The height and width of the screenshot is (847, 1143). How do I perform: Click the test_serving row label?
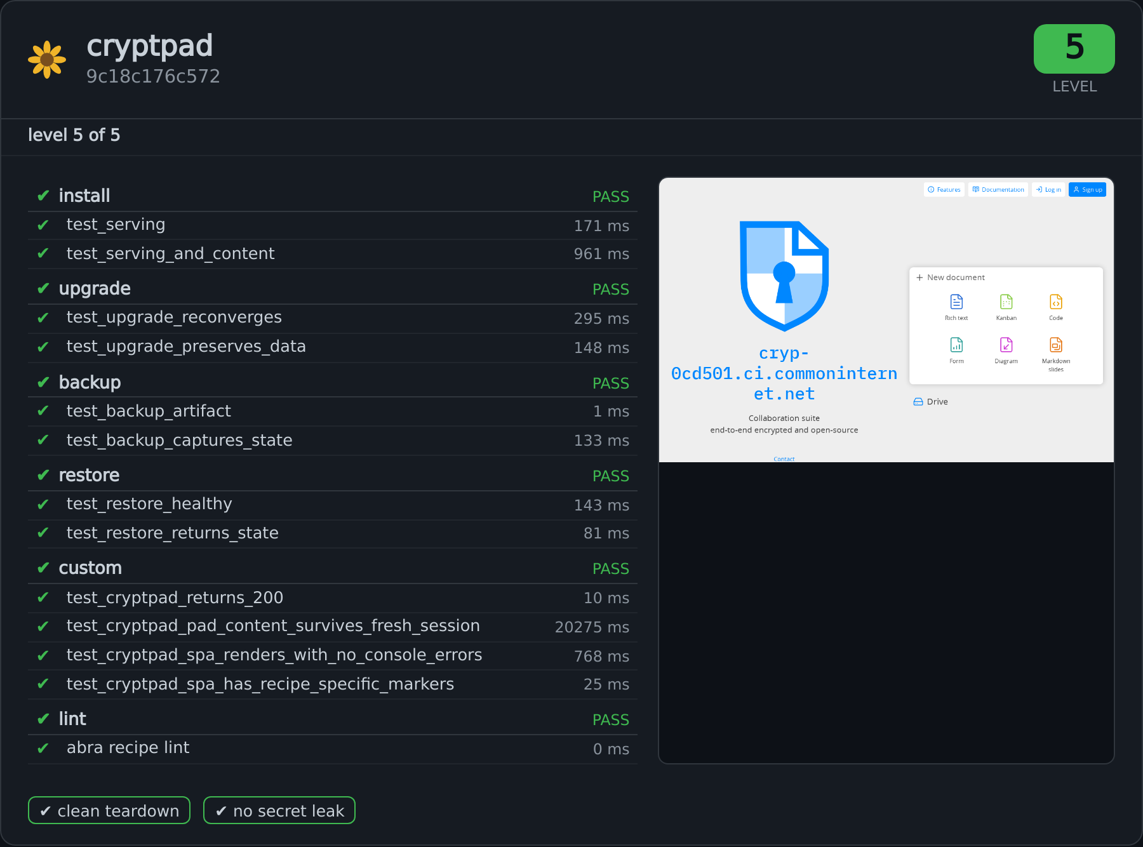[x=116, y=225]
